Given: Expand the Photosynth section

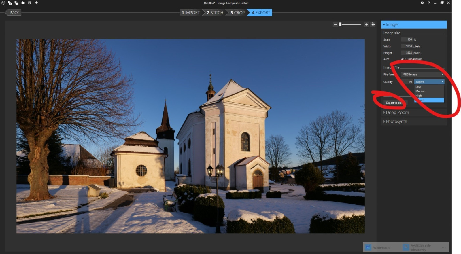Looking at the screenshot, I should [396, 122].
